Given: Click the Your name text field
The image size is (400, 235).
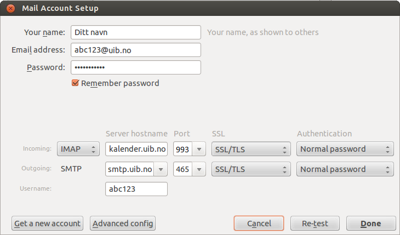Looking at the screenshot, I should 136,32.
